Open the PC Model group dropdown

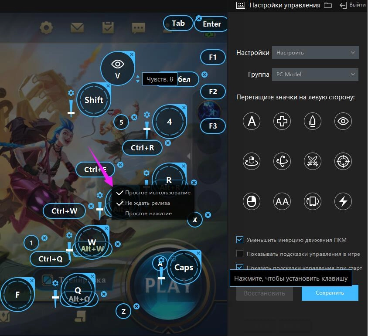pyautogui.click(x=315, y=74)
